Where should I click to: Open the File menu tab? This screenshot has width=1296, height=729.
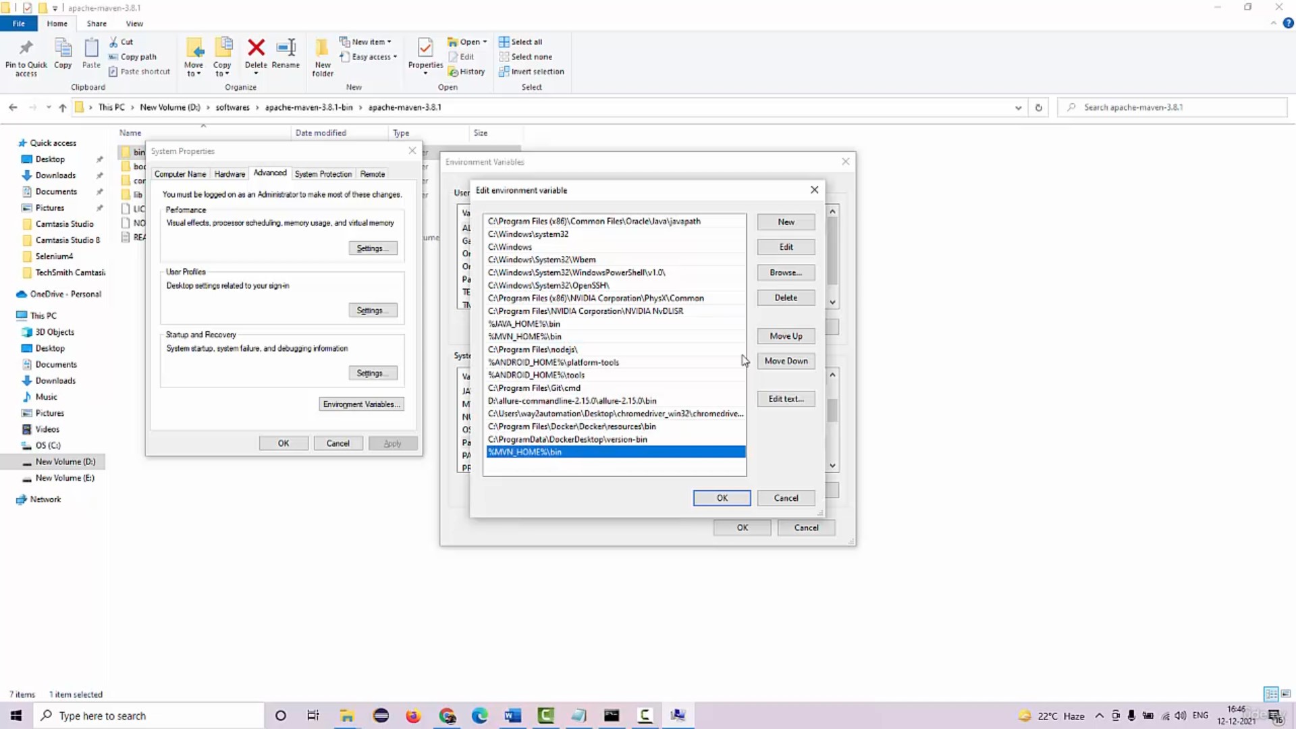pos(19,24)
